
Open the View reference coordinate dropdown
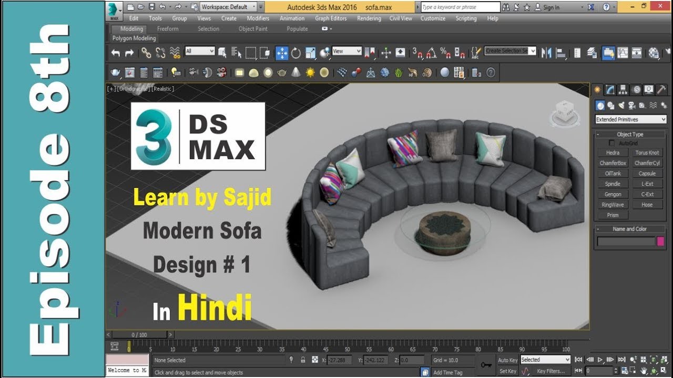point(347,51)
